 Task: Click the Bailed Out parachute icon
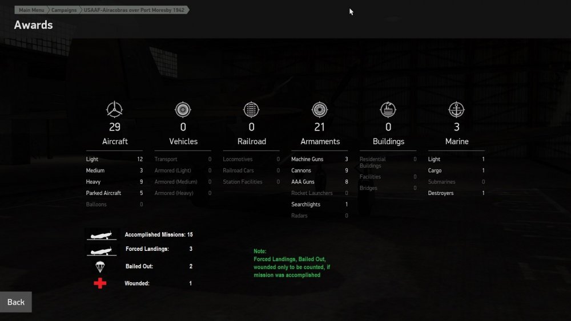pos(100,267)
